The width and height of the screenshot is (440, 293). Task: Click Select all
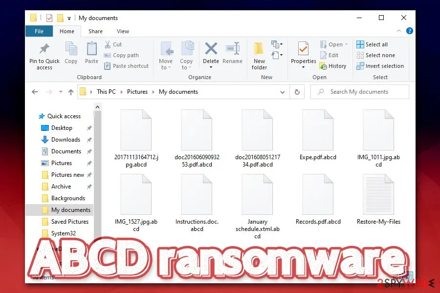point(372,44)
